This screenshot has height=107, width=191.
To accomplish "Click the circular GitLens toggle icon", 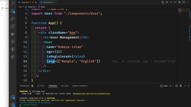I will tap(179, 2).
